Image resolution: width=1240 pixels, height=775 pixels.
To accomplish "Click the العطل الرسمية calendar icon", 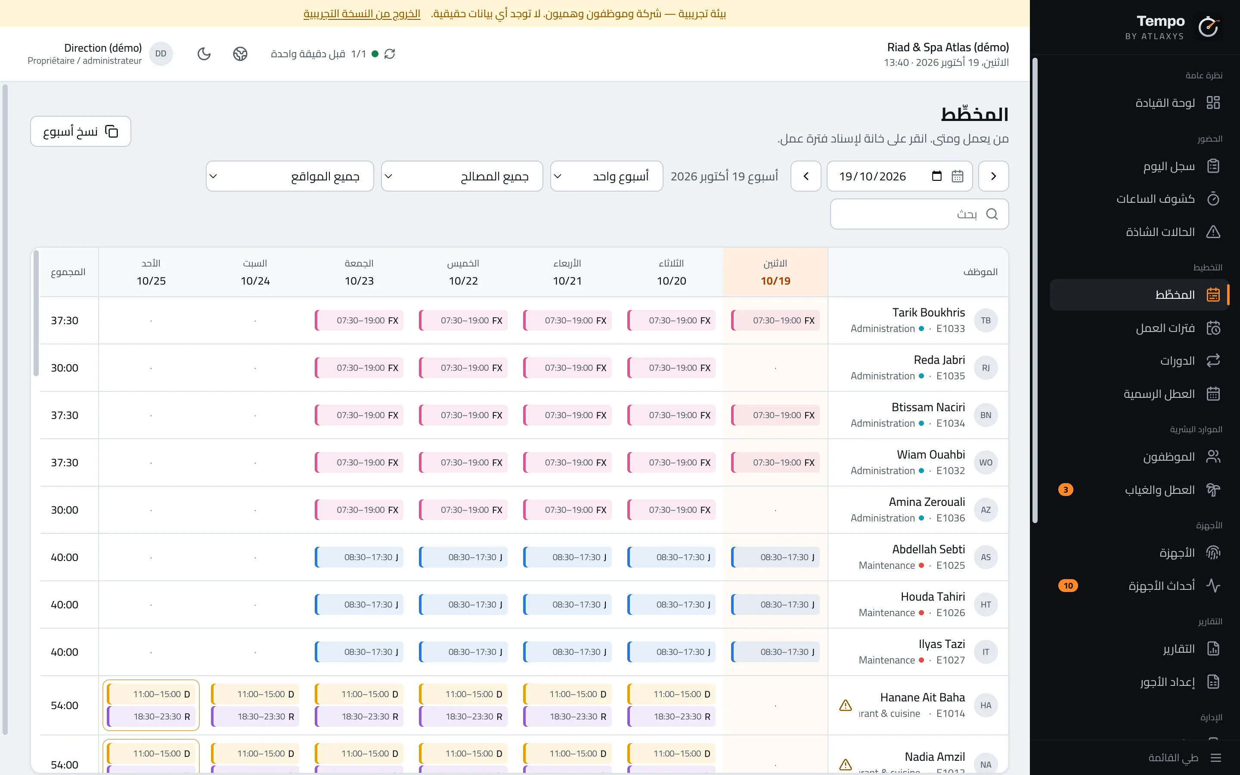I will (1213, 394).
